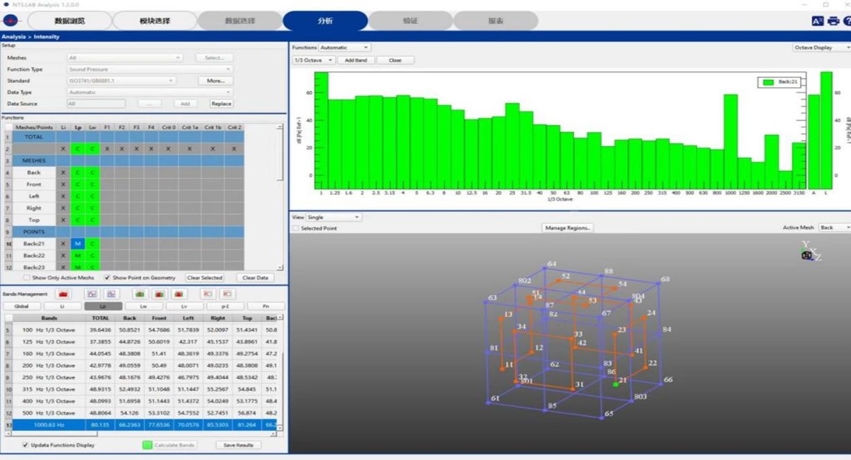Click the application logo icon at top-left
The width and height of the screenshot is (851, 460).
(x=10, y=21)
